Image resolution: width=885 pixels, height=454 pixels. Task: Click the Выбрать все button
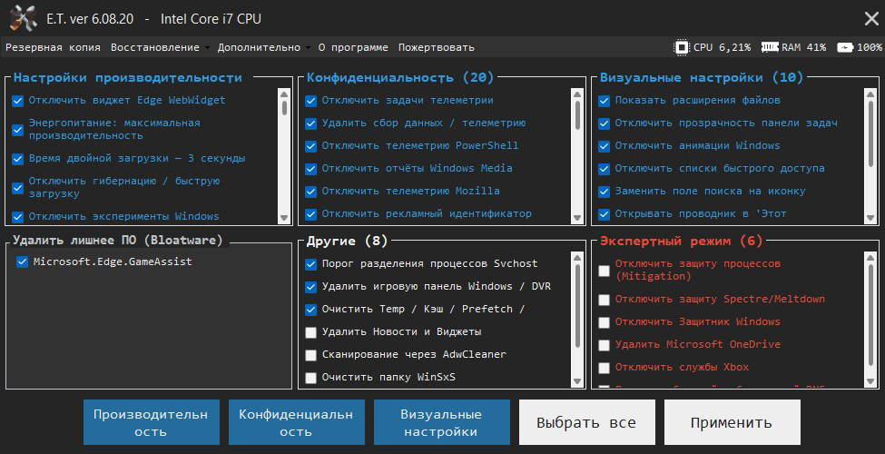(x=585, y=422)
